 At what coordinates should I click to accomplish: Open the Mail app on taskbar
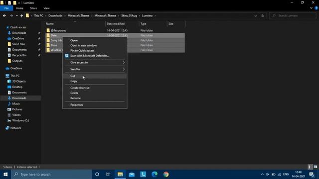click(x=132, y=175)
